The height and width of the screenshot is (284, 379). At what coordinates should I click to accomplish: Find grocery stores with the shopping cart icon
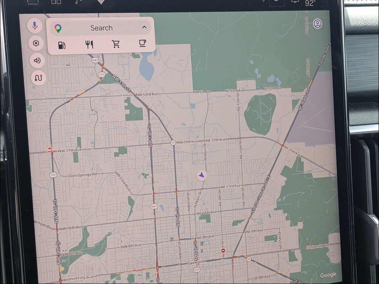[x=116, y=44]
